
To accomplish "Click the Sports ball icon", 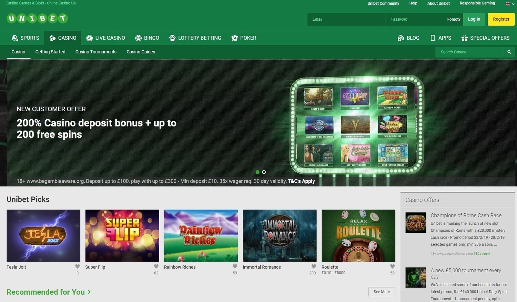I will (x=15, y=38).
